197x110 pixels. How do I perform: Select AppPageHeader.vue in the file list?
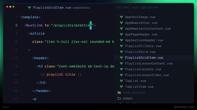tap(141, 35)
